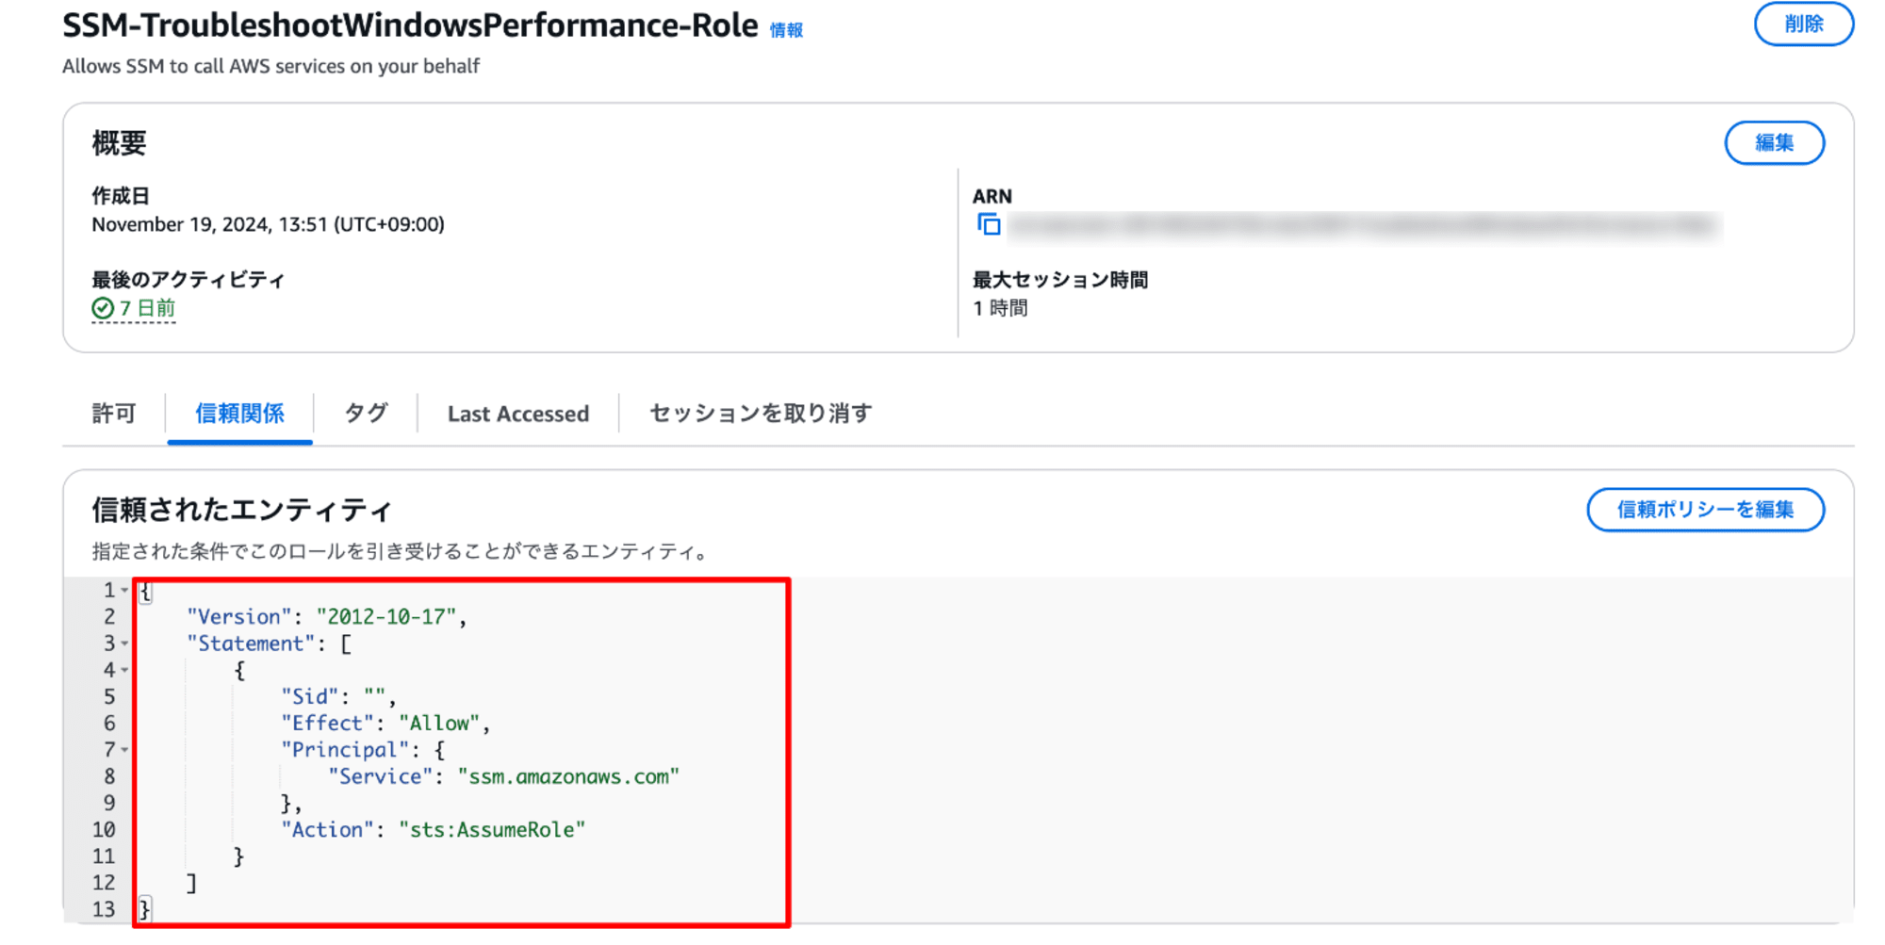Click the 信頼ポリシーを編集 button
Screen dimensions: 1885x945
pyautogui.click(x=1705, y=510)
